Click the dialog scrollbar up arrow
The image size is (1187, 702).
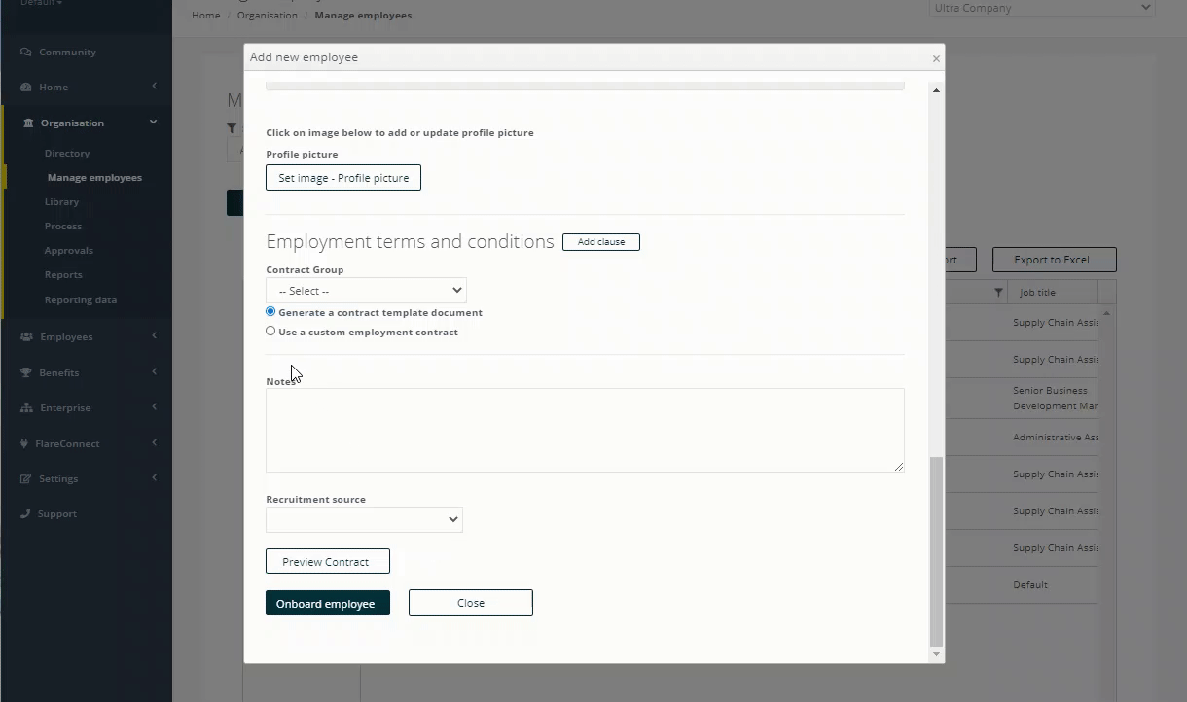[936, 90]
